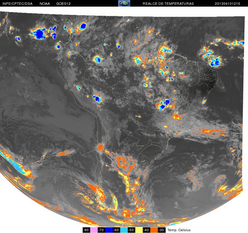The height and width of the screenshot is (233, 248).
Task: Click the -80 legend value
Action: pyautogui.click(x=86, y=230)
